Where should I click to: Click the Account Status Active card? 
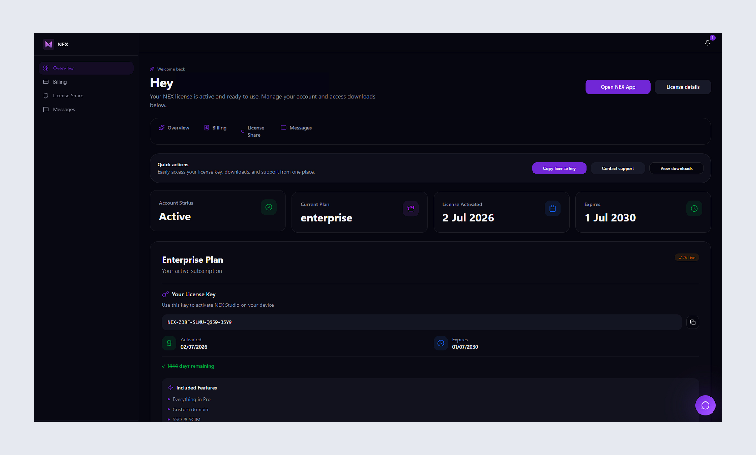pos(218,211)
